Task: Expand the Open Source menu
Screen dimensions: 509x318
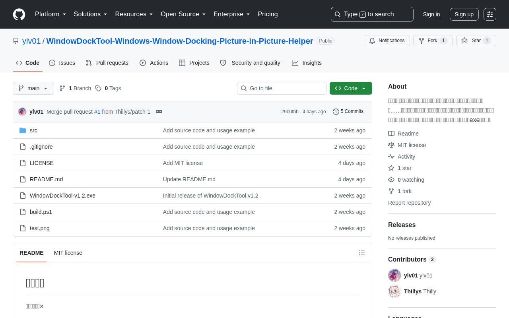Action: [x=183, y=14]
